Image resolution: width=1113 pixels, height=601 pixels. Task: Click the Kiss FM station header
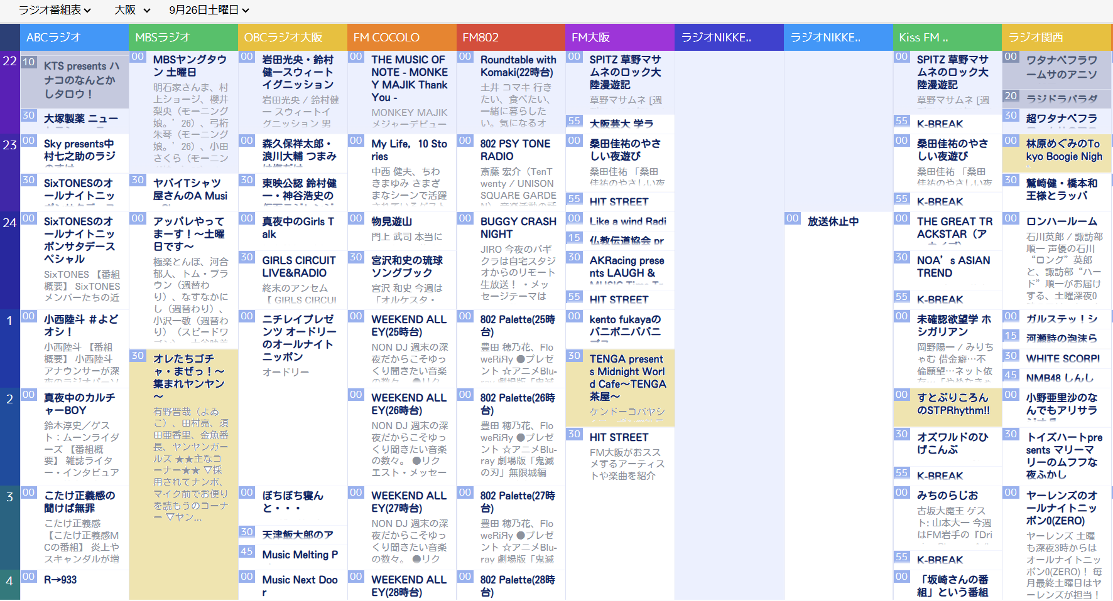point(948,38)
